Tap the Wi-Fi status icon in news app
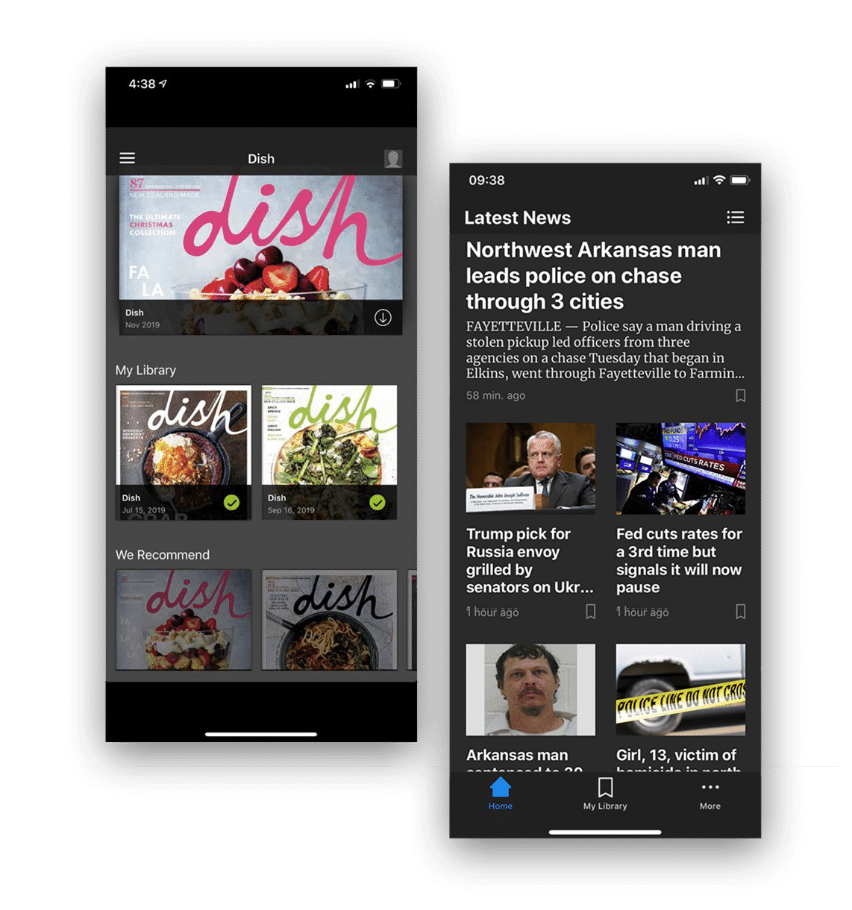 [x=719, y=180]
